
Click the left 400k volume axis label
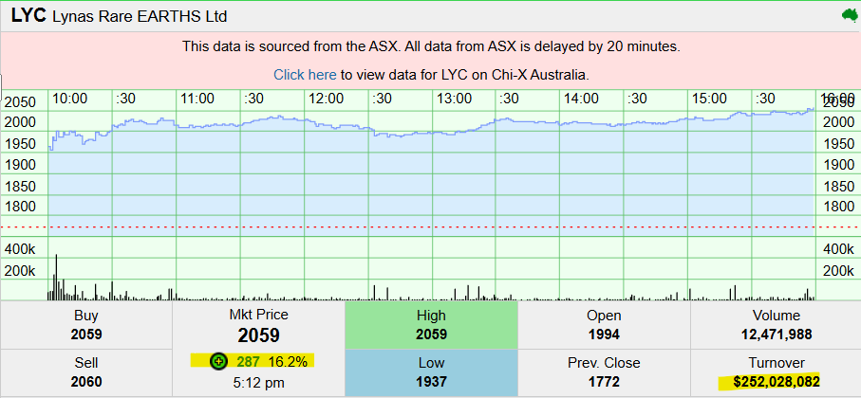(20, 249)
